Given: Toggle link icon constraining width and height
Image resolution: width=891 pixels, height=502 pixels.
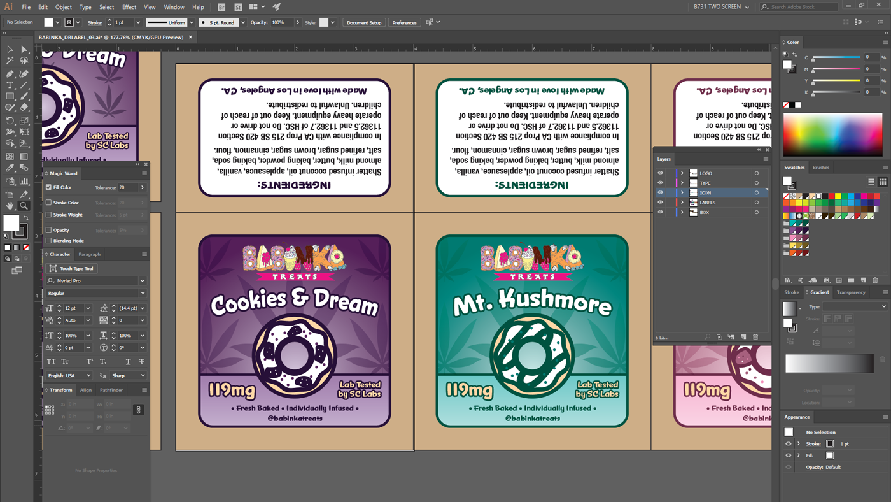Looking at the screenshot, I should (138, 410).
